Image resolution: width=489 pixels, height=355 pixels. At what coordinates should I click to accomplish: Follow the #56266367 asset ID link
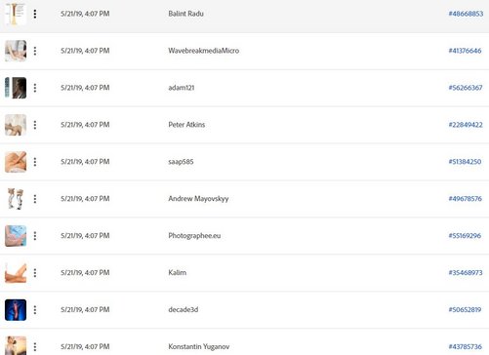click(466, 88)
